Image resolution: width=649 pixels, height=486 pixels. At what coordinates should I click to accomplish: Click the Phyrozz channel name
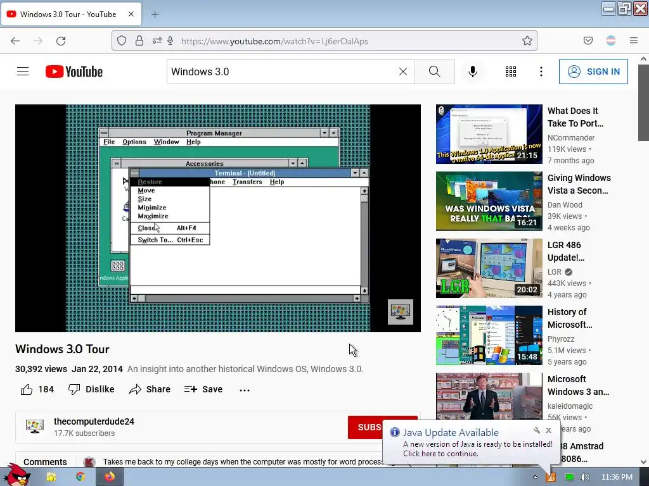tap(561, 339)
